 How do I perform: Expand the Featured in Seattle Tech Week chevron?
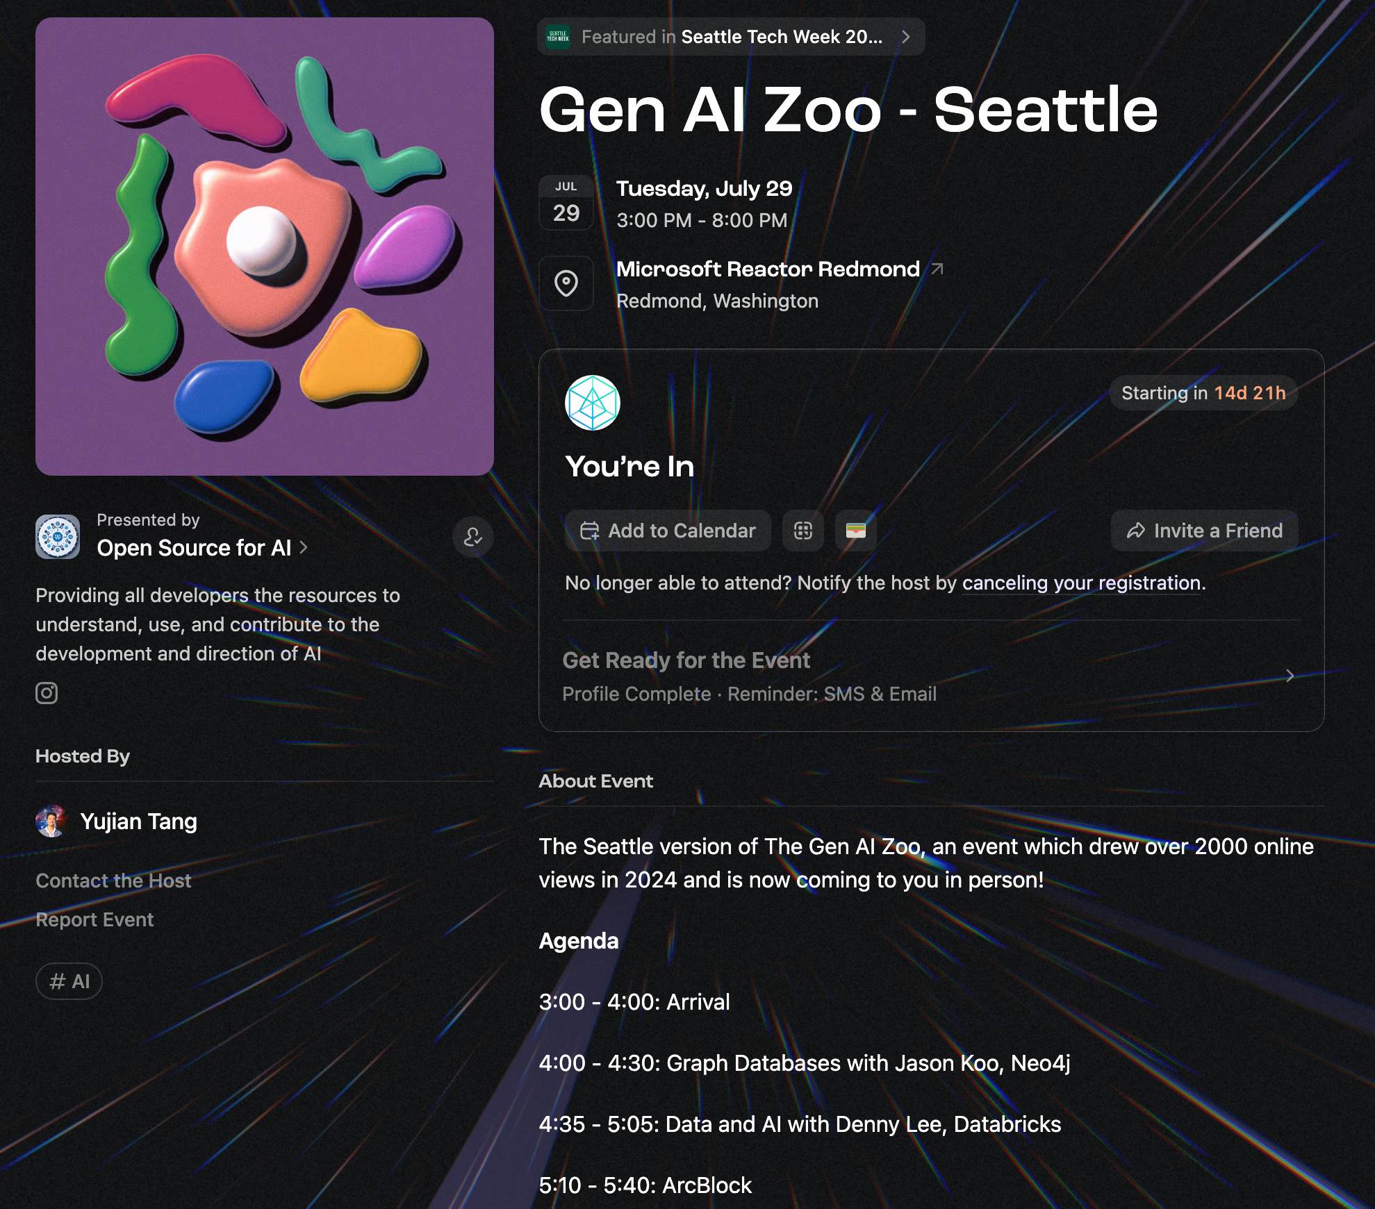[905, 37]
